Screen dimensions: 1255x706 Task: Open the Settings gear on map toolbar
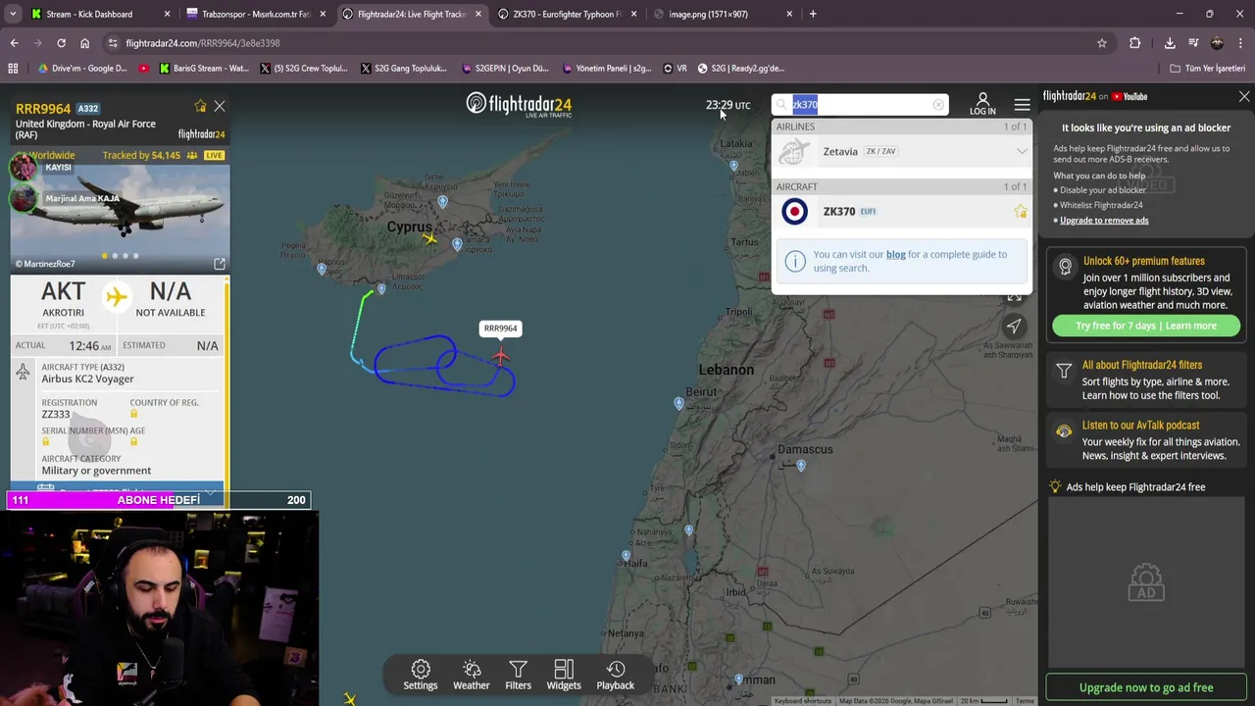pyautogui.click(x=420, y=676)
